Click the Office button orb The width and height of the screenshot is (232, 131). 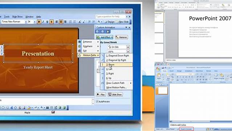point(158,69)
